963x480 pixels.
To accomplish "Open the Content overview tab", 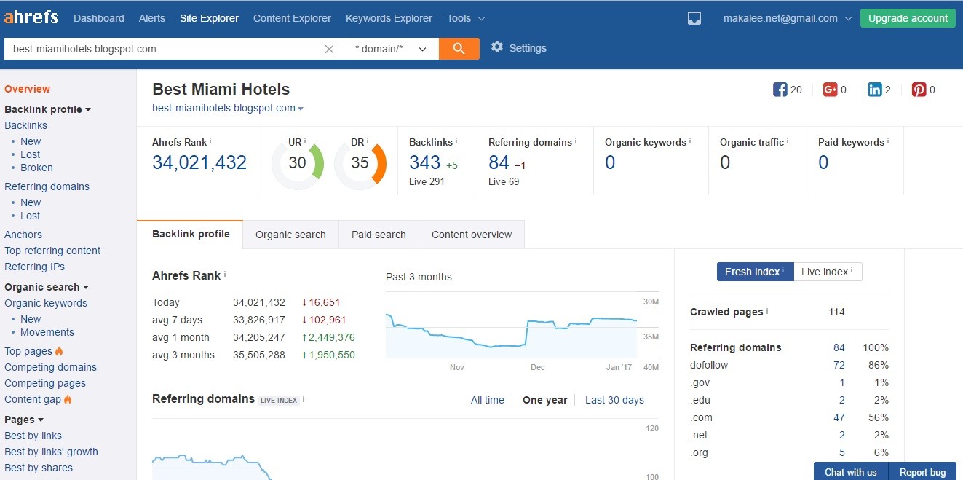I will coord(472,235).
